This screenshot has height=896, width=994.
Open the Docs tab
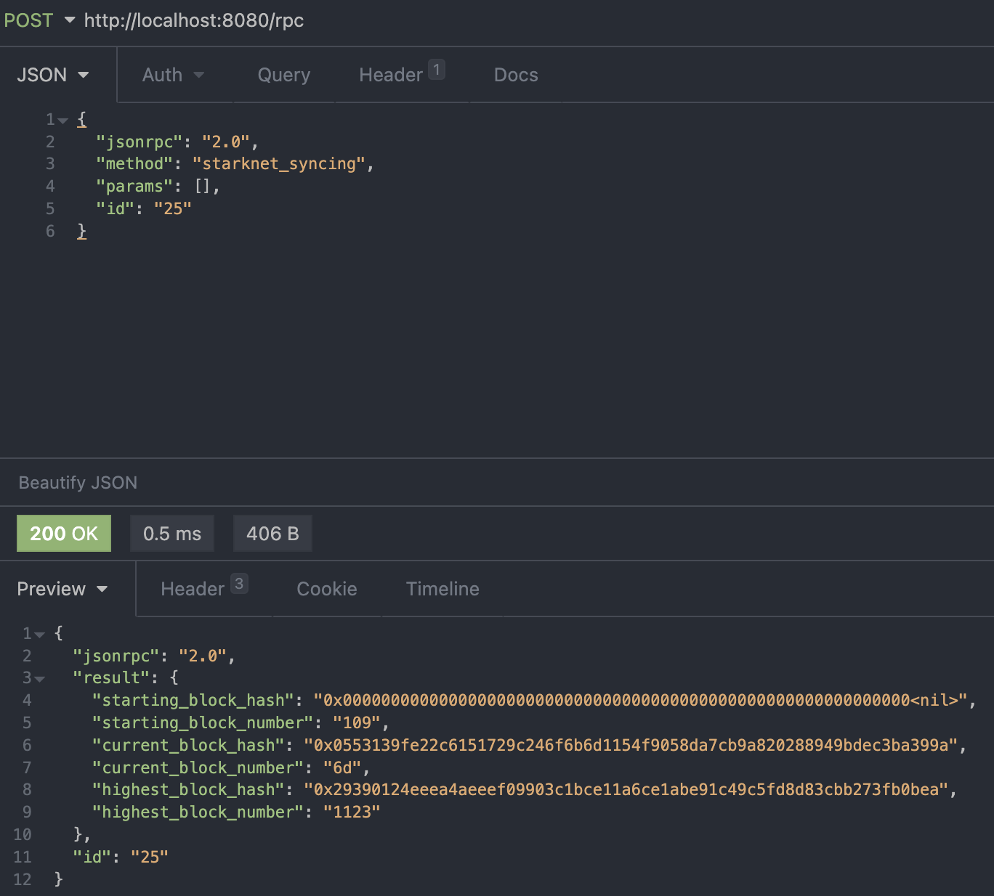pyautogui.click(x=516, y=75)
